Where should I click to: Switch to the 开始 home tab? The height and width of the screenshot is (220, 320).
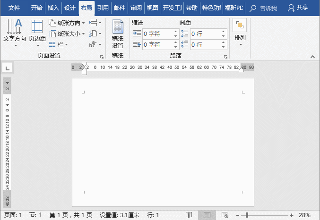[37, 8]
